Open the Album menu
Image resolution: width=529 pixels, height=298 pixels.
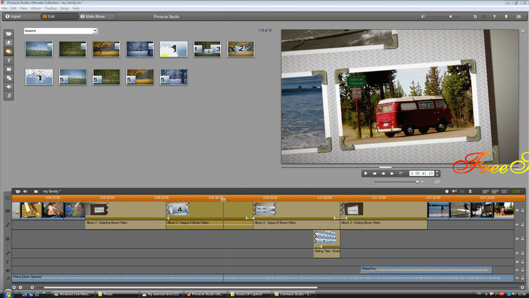click(36, 8)
